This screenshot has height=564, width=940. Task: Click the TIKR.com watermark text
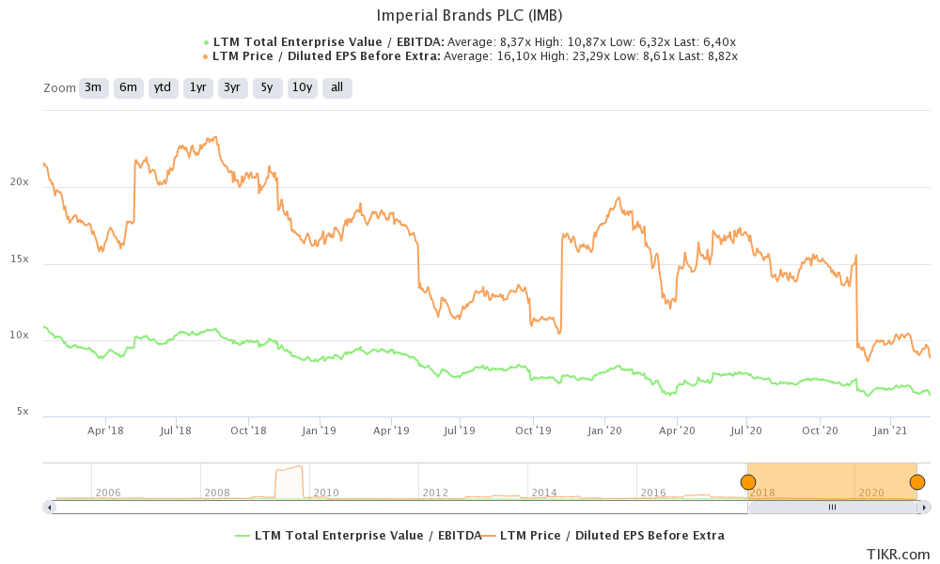pyautogui.click(x=896, y=554)
